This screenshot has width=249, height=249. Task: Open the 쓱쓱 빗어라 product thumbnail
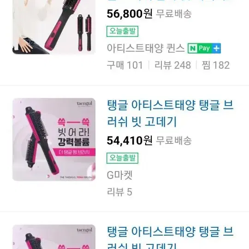point(54,139)
